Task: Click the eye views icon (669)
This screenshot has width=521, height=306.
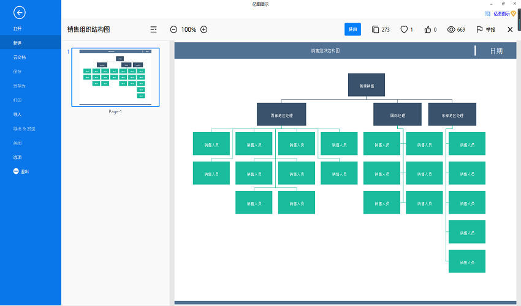Action: click(451, 29)
